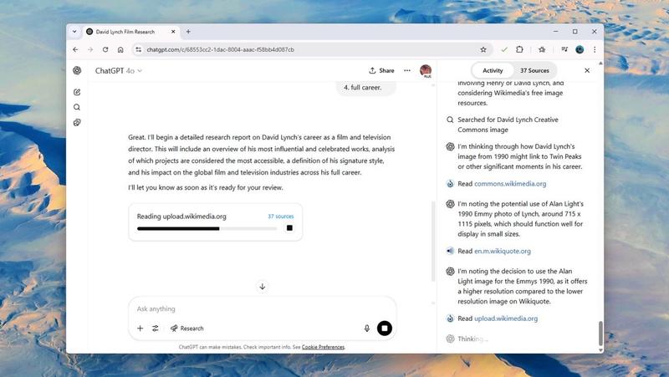Click the plus attach button
This screenshot has width=669, height=377.
(x=140, y=329)
